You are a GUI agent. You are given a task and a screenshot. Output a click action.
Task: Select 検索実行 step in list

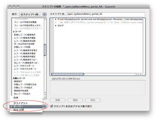(18, 81)
